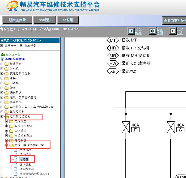The height and width of the screenshot is (178, 186).
Task: Select the 驾驶员控制 folder label
Action: 17,112
